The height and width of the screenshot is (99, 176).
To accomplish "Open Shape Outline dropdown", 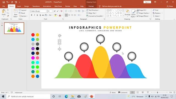I will pyautogui.click(x=143, y=13).
